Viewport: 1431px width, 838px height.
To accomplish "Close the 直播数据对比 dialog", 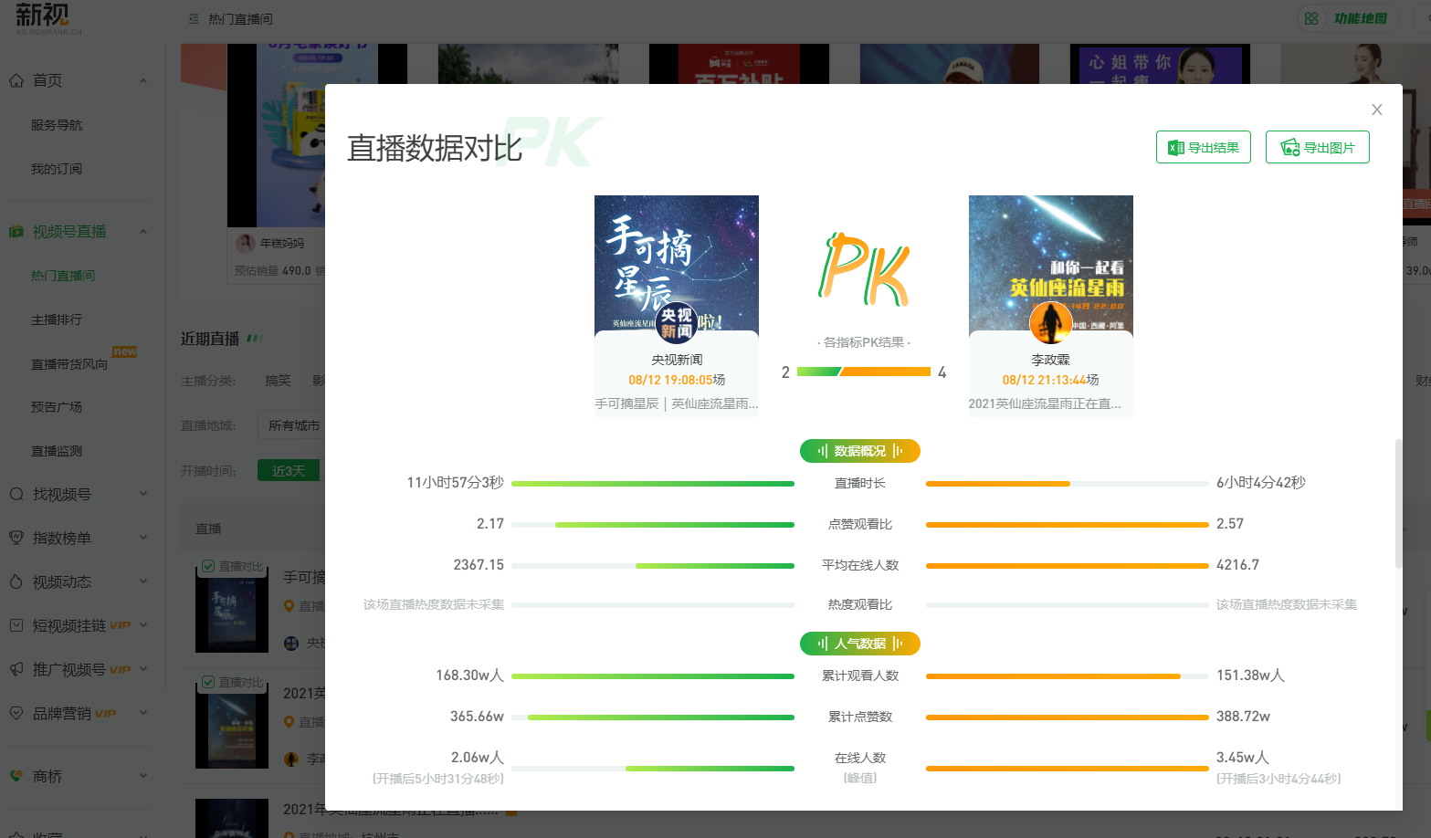I will point(1376,110).
